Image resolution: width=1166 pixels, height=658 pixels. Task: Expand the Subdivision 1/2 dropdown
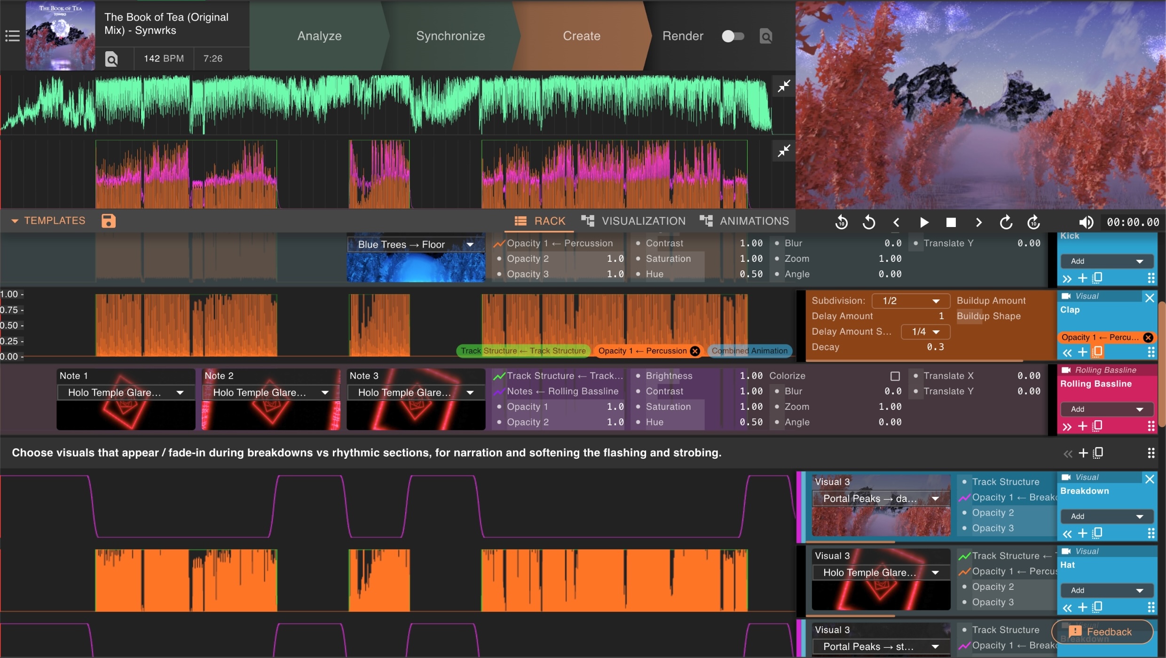[909, 300]
